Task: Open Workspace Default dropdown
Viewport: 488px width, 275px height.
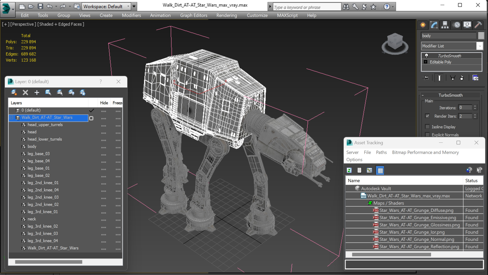Action: point(106,6)
